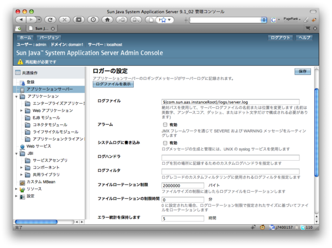This screenshot has height=248, width=332.
Task: Expand the リソース tree node
Action: point(16,189)
